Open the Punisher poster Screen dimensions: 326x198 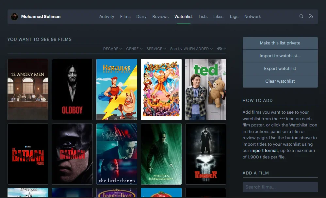pyautogui.click(x=205, y=154)
